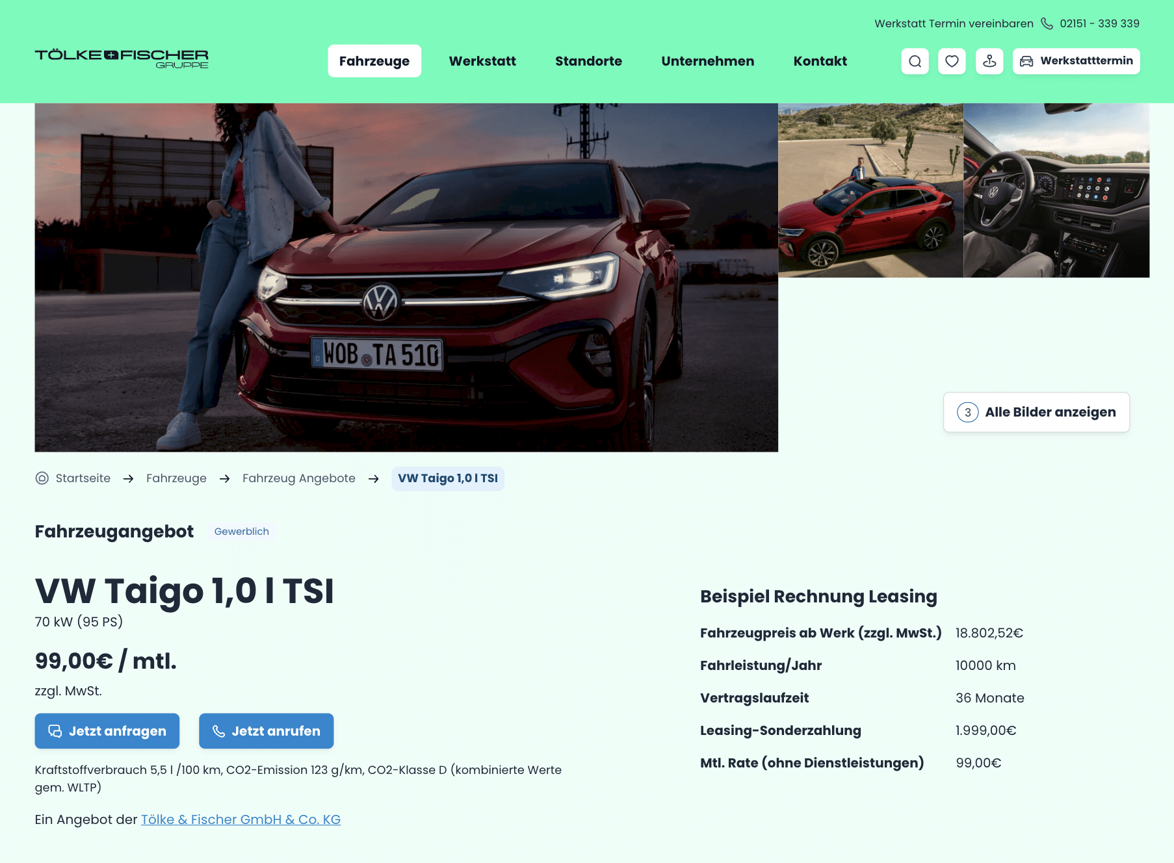Go to Startseite breadcrumb
Screen dimensions: 1174x863
(83, 478)
